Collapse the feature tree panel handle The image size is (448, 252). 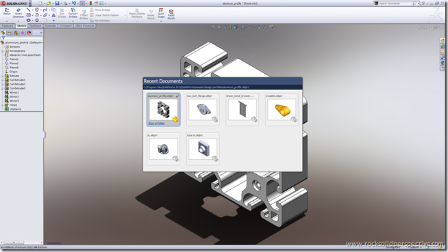coord(45,135)
